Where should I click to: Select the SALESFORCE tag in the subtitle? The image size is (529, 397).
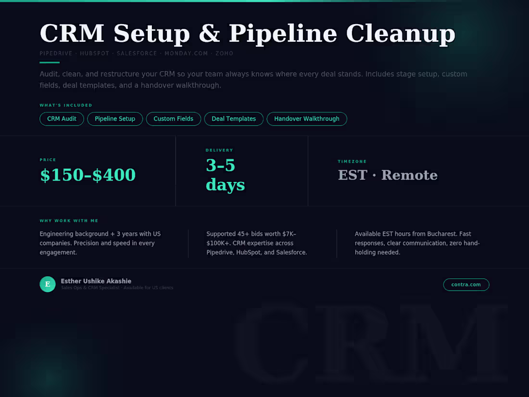135,53
